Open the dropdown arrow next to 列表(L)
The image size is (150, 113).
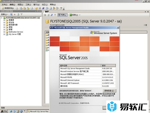(x=68, y=15)
